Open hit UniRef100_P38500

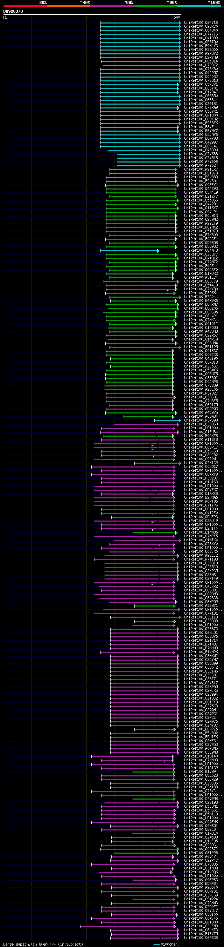coord(201,49)
